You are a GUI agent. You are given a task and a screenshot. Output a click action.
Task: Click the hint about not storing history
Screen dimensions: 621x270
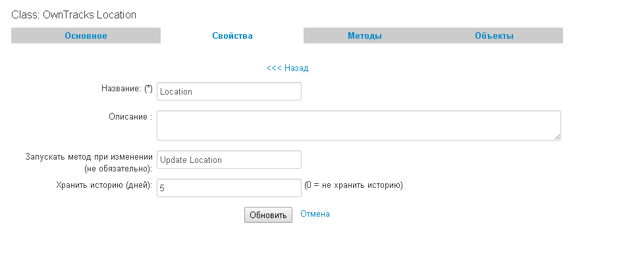[x=353, y=185]
